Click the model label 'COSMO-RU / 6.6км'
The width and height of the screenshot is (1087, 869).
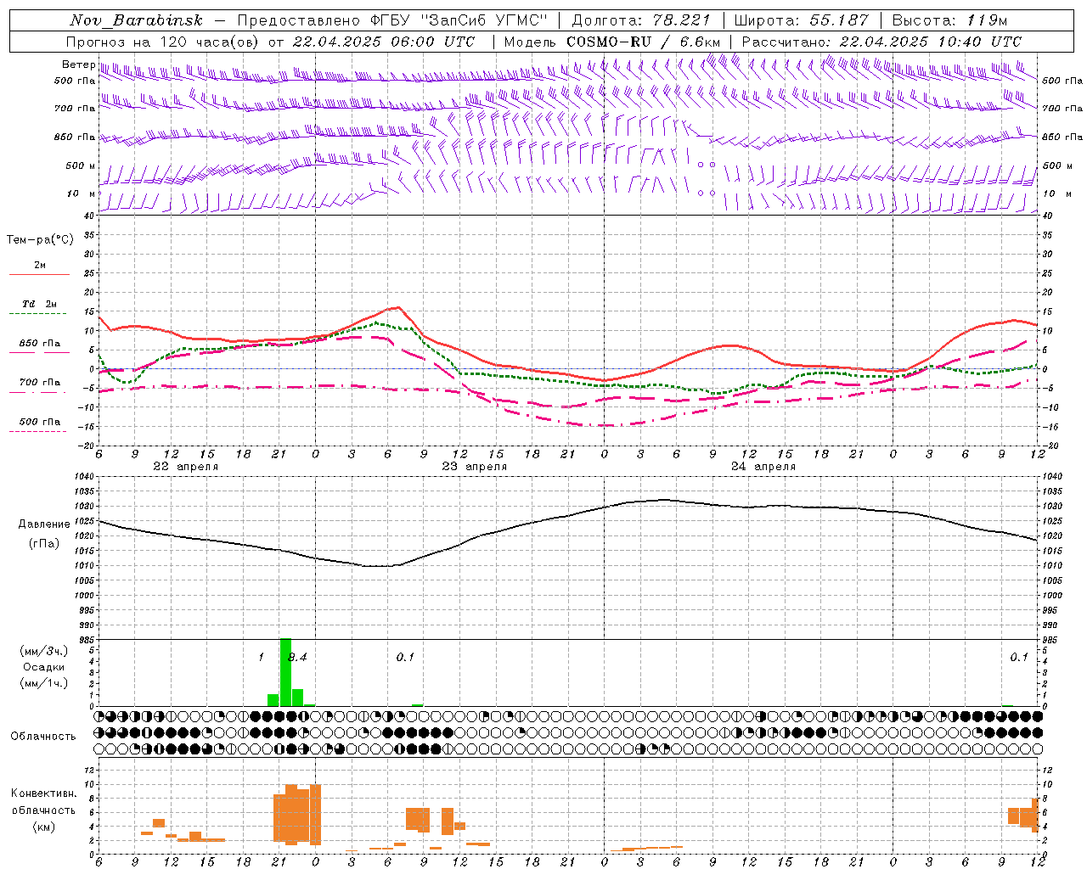(x=643, y=42)
